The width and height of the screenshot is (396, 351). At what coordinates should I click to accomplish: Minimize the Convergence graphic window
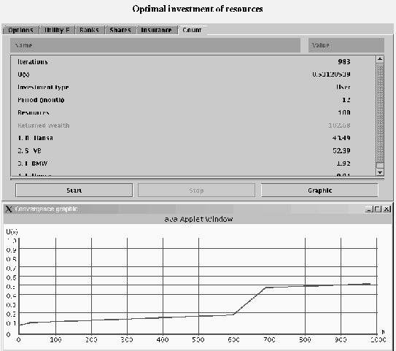[x=369, y=209]
